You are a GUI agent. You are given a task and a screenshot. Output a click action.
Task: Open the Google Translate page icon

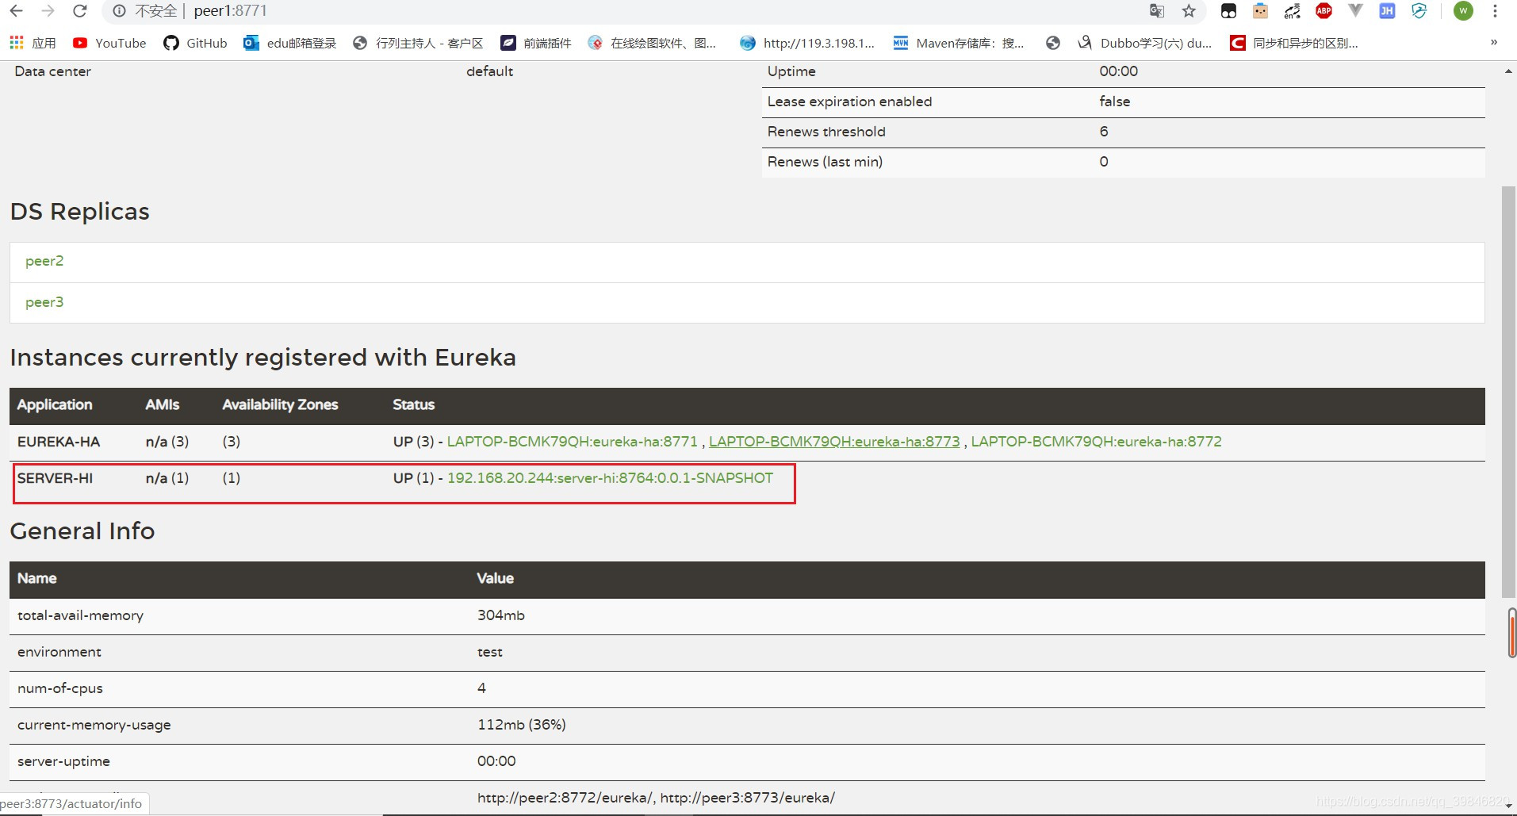[1157, 11]
